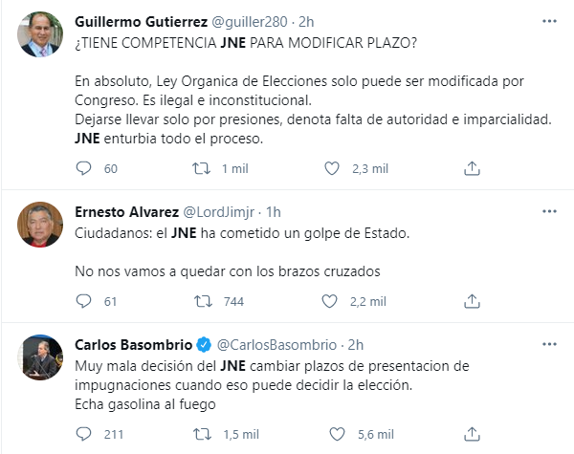Open more options on Carlos Basombrio's tweet
574x454 pixels.
point(548,344)
